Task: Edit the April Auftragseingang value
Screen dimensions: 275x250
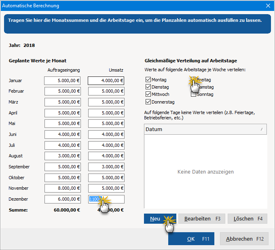Action: [63, 113]
